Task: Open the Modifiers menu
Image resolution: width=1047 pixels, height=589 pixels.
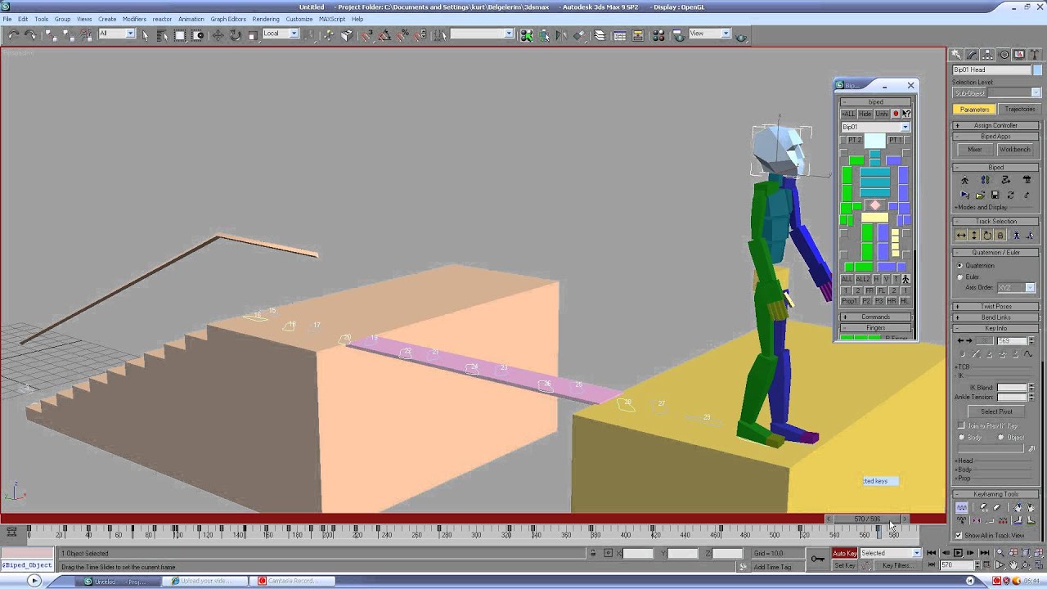Action: point(134,19)
